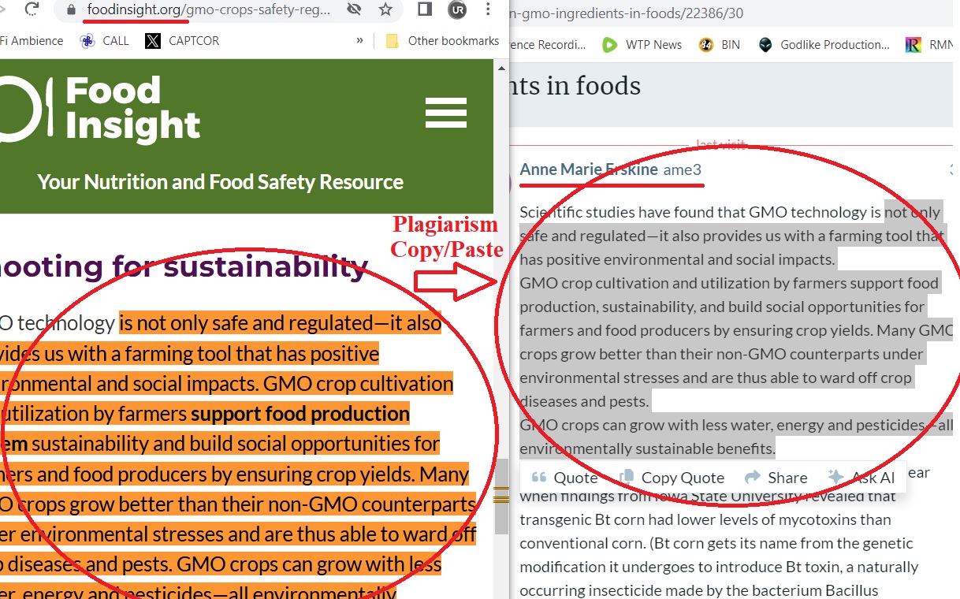This screenshot has height=599, width=960.
Task: Click the left window's vertical scrollbar
Action: pyautogui.click(x=500, y=497)
